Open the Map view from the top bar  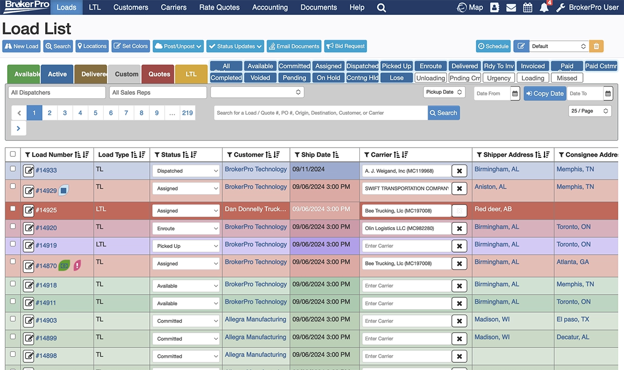click(469, 7)
